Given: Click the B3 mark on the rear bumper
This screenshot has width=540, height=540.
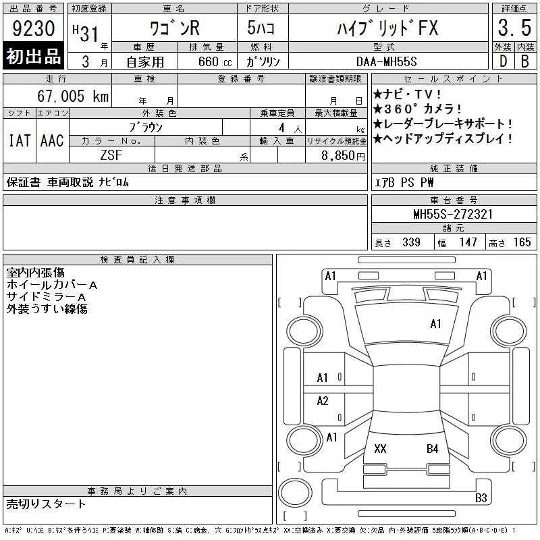Looking at the screenshot, I should (x=481, y=499).
